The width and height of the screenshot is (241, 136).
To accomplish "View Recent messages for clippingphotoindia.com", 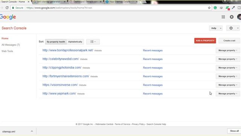I will click(x=153, y=68).
